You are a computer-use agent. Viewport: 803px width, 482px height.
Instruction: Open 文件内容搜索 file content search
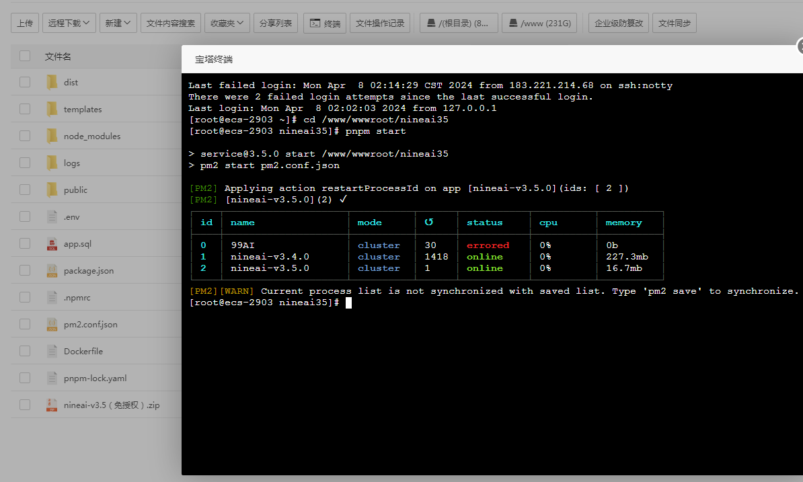coord(171,23)
